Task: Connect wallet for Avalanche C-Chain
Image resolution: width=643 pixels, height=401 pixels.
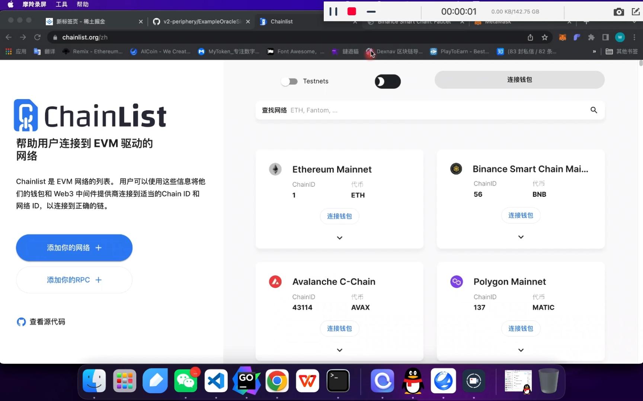Action: [339, 328]
